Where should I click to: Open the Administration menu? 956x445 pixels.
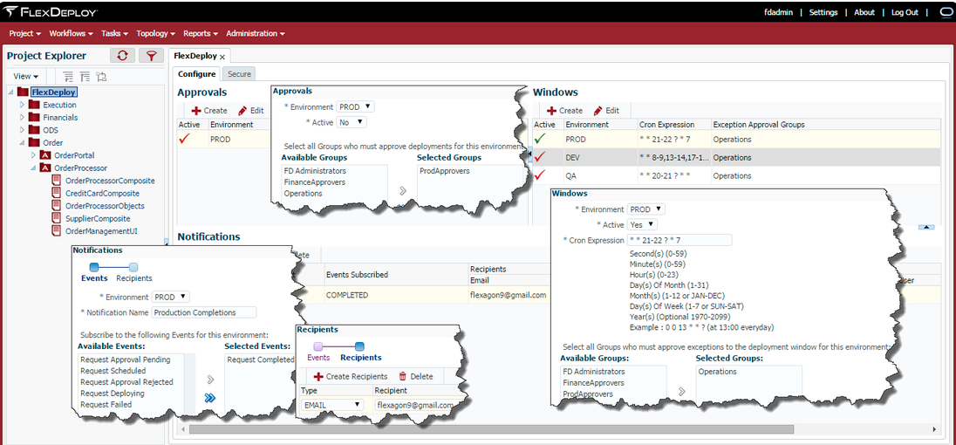256,33
